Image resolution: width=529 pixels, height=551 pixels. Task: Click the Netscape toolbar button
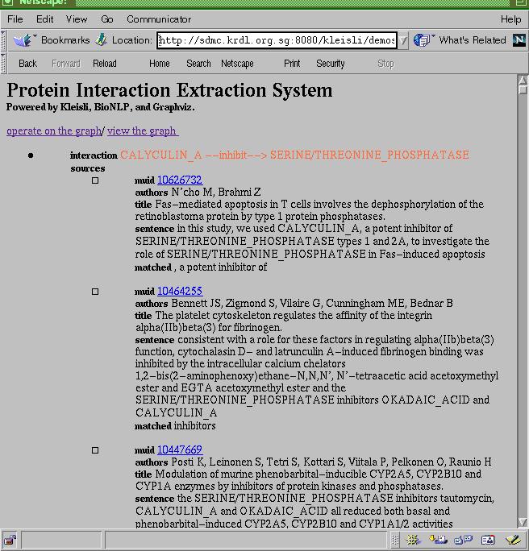tap(237, 64)
